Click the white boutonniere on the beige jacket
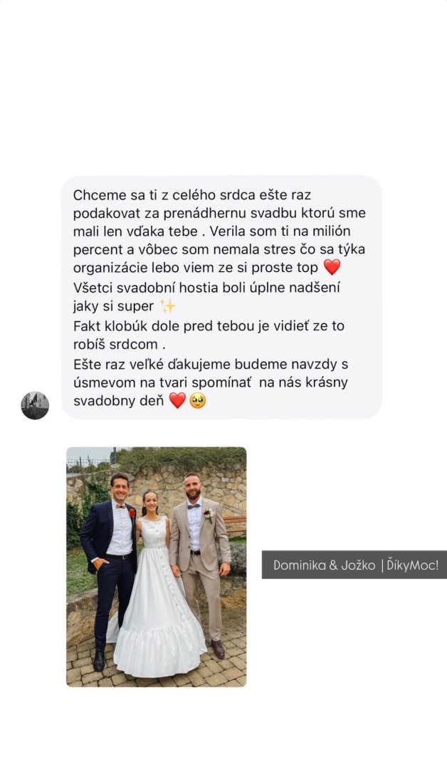Image resolution: width=447 pixels, height=769 pixels. click(x=209, y=515)
